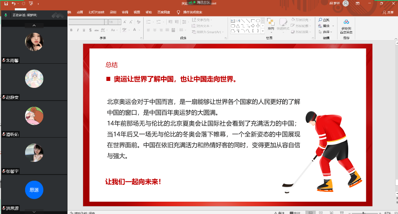The image size is (398, 214).
Task: Open the 动画 ribbon tab
Action: (x=80, y=12)
